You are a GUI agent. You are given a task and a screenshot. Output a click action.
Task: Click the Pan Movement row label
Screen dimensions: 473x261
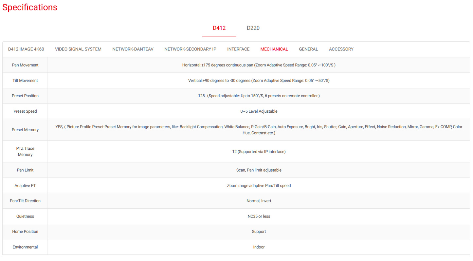[25, 65]
